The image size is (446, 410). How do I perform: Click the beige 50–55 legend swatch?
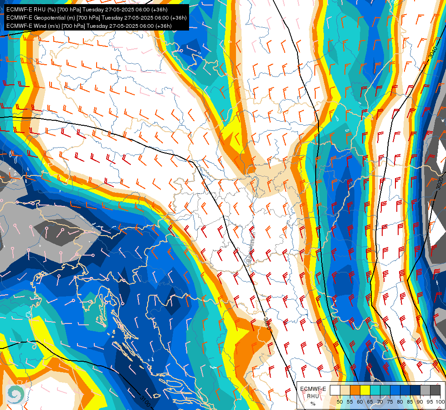pyautogui.click(x=345, y=390)
